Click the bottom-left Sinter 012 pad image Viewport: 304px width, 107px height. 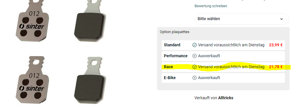point(32,80)
